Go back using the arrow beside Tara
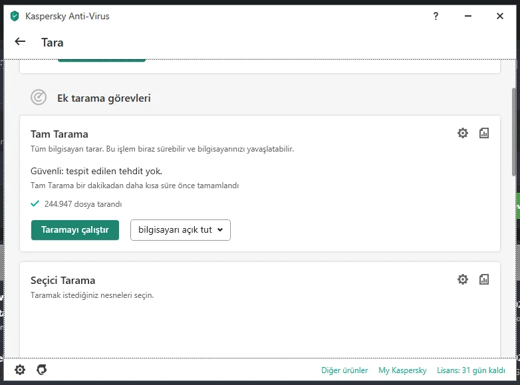 click(x=20, y=41)
